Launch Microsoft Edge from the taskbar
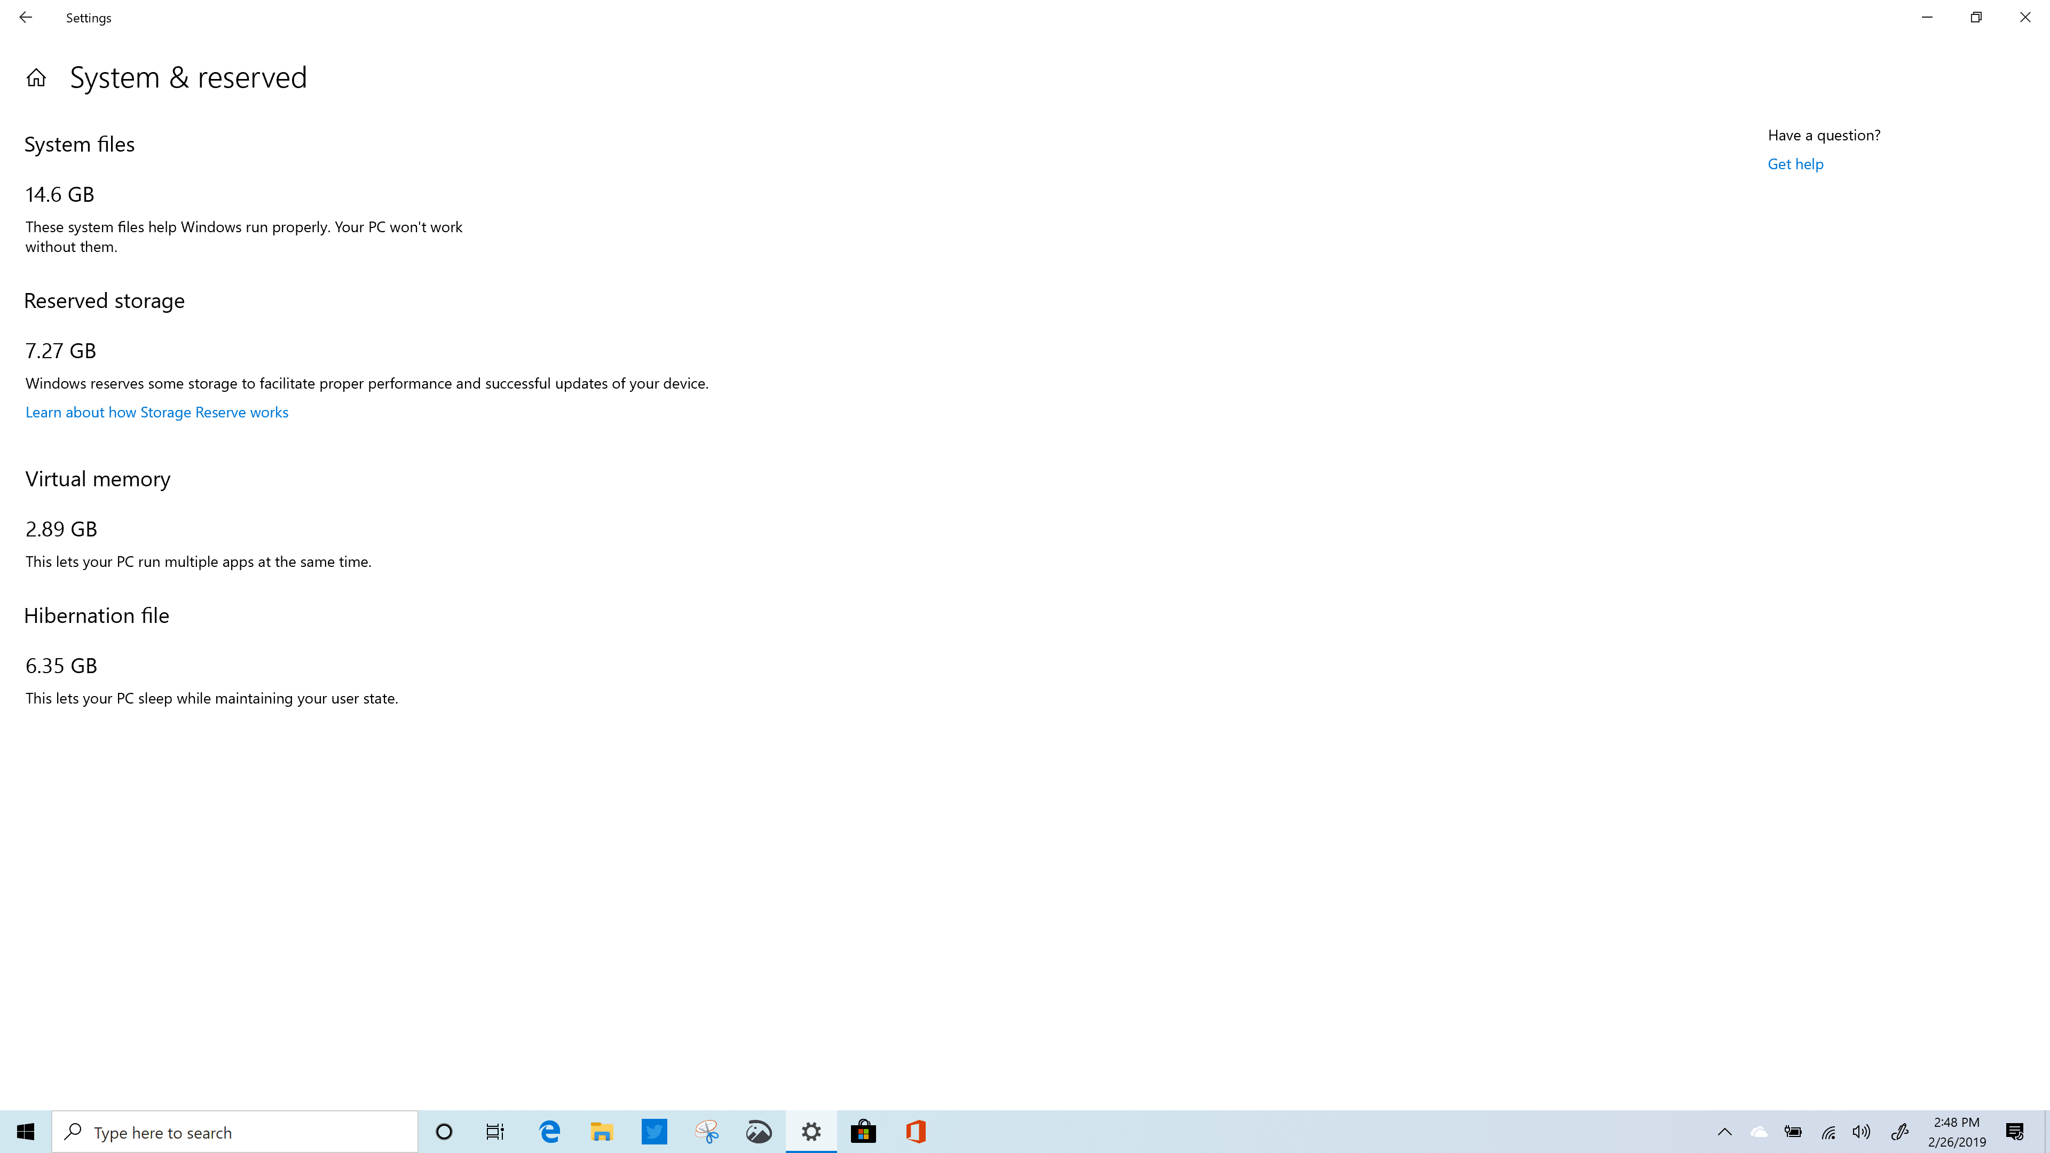Image resolution: width=2050 pixels, height=1153 pixels. tap(549, 1132)
